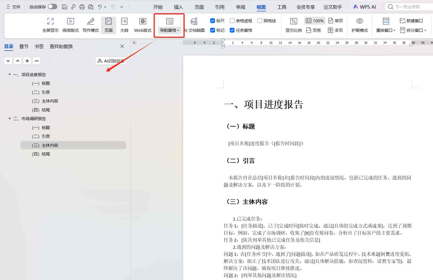Uncheck the 标尺 checkbox

pyautogui.click(x=213, y=21)
